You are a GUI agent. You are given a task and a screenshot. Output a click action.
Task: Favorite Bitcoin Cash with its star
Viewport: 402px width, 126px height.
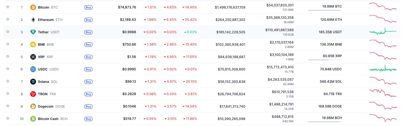pyautogui.click(x=8, y=118)
